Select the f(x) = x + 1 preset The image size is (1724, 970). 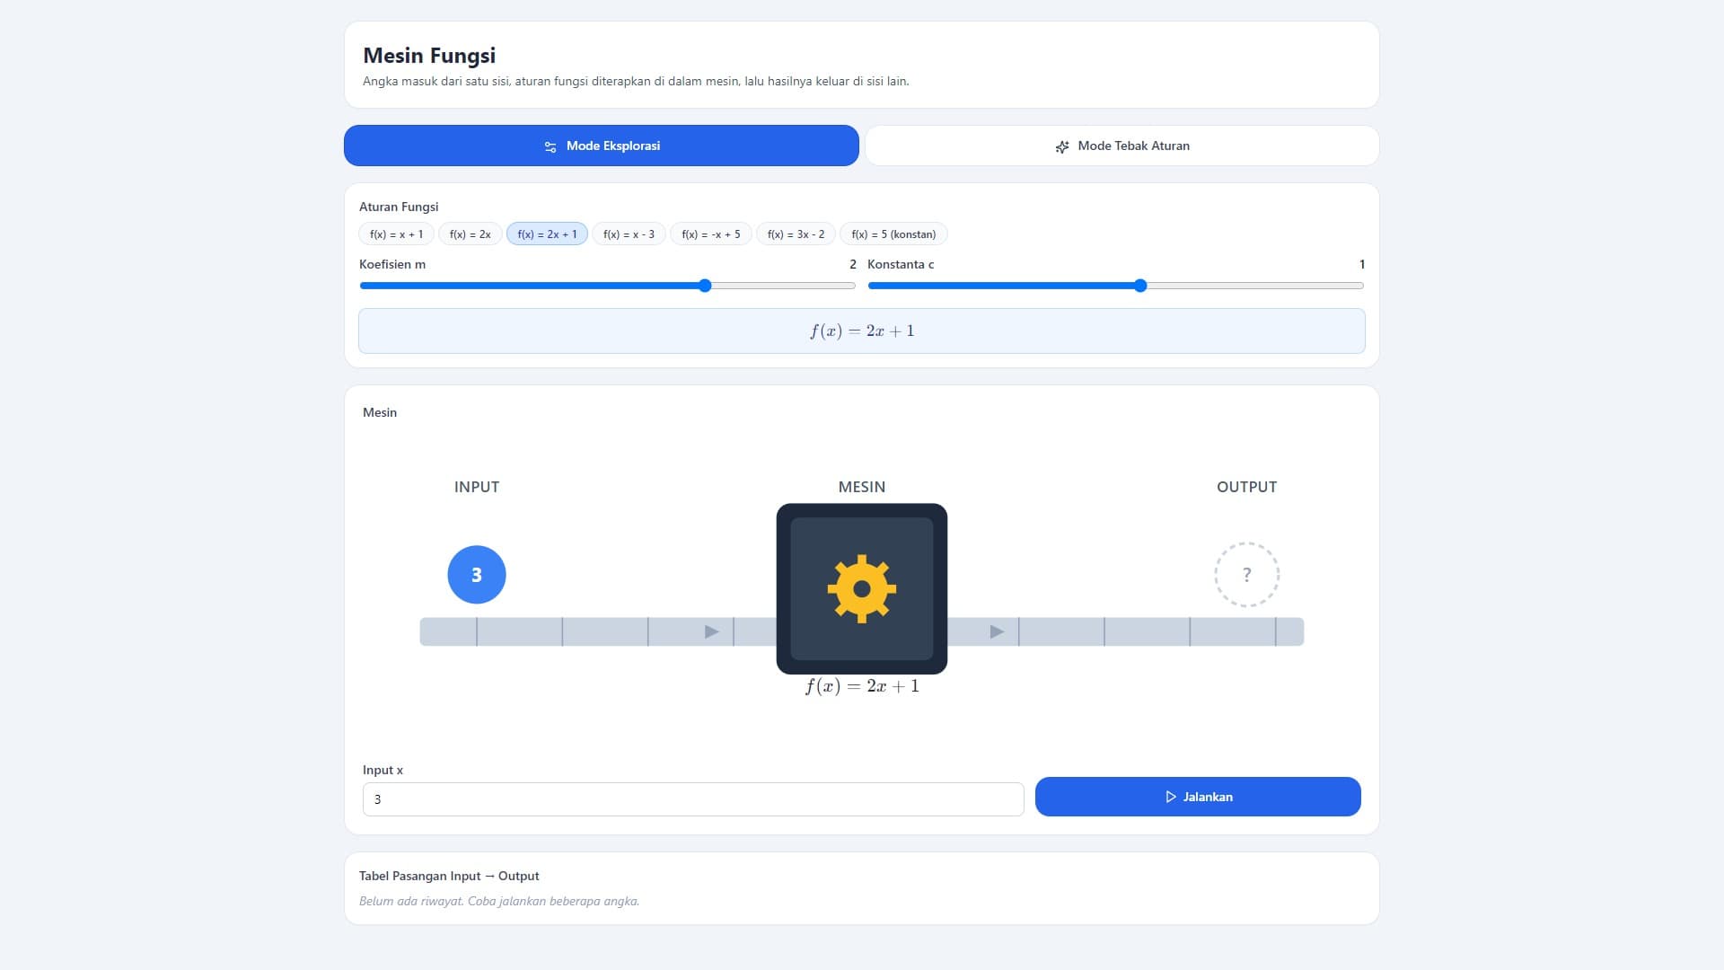click(396, 234)
